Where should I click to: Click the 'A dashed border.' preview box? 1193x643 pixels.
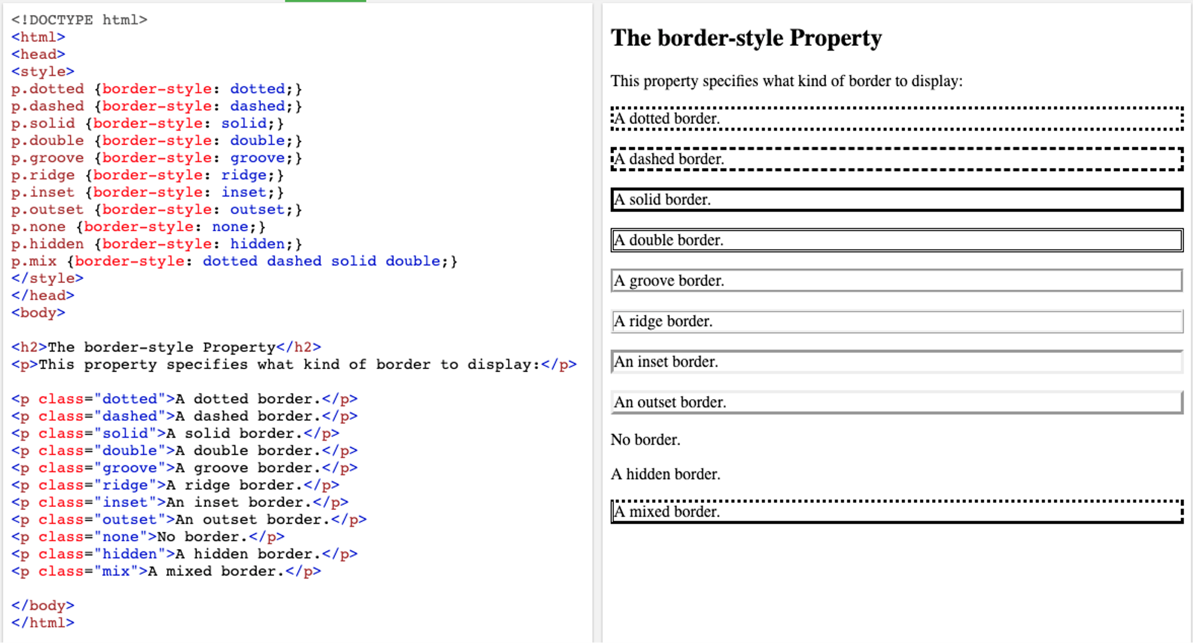[897, 159]
